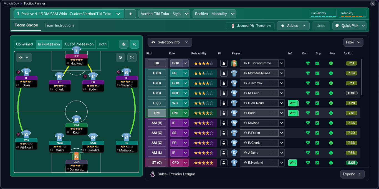Select Haaland's shirt on the pitch
Screen dimensions: 379x189
coord(76,50)
